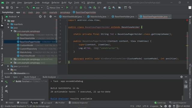Viewport: 192px width, 108px height.
Task: Toggle soft-wrap icon in build output
Action: click(x=186, y=82)
